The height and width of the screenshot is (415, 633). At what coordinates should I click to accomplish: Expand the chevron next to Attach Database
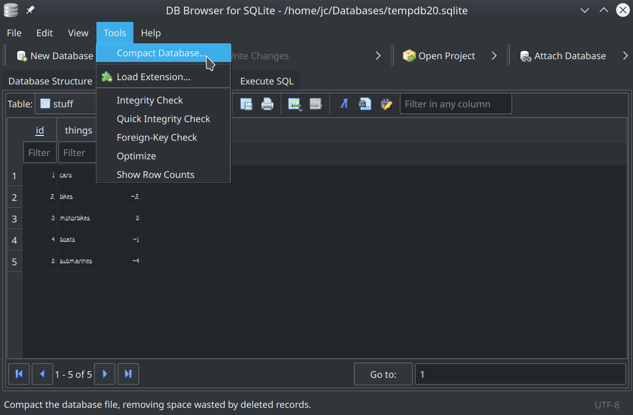coord(625,56)
